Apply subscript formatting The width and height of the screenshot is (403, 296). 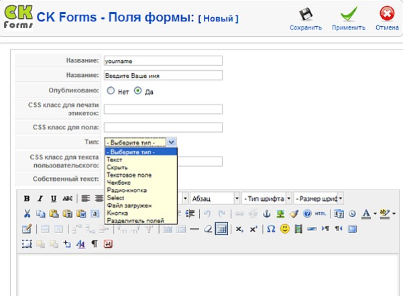click(x=239, y=229)
